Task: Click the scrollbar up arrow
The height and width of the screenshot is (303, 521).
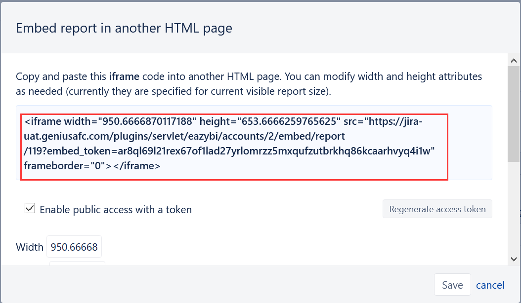Action: pyautogui.click(x=514, y=60)
